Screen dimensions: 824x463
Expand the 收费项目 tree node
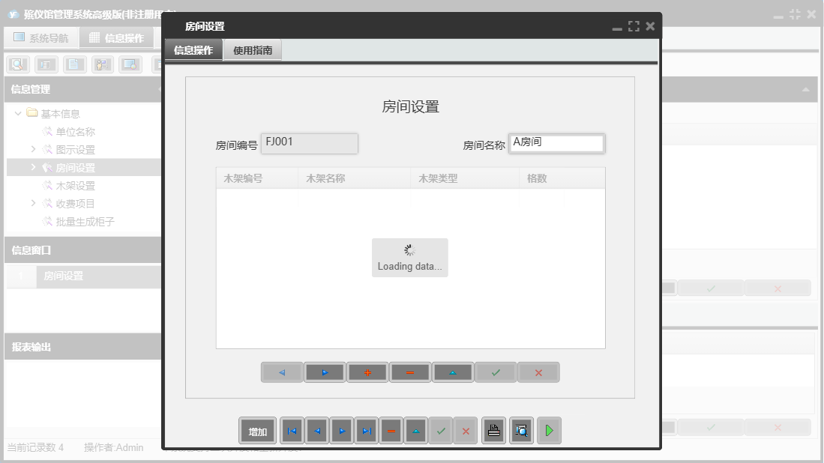(x=33, y=203)
